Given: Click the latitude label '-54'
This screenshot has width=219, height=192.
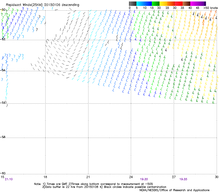Looking at the screenshot, I should (x=3, y=70).
